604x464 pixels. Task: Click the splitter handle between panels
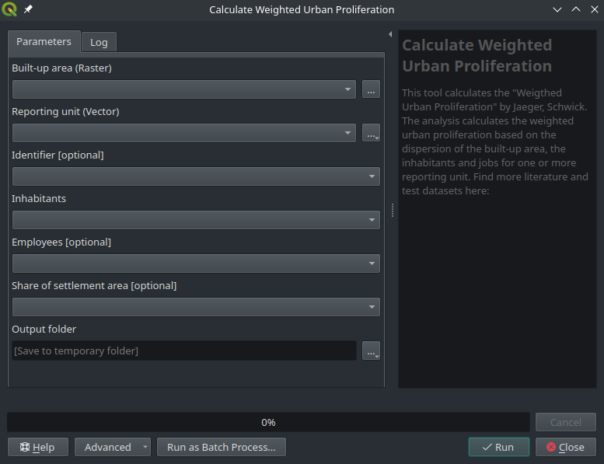392,211
